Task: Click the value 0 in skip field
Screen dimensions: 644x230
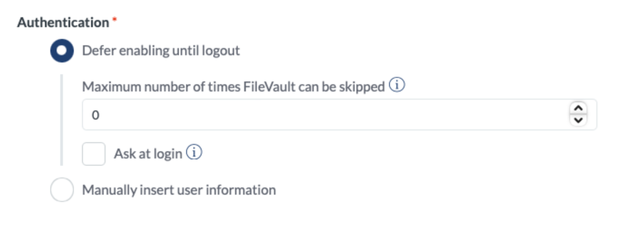Action: (x=95, y=115)
